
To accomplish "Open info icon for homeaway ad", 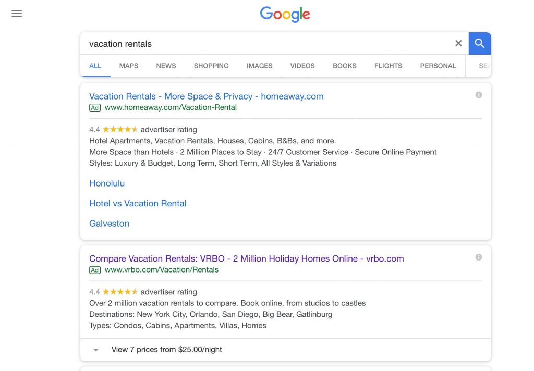I will [x=479, y=95].
